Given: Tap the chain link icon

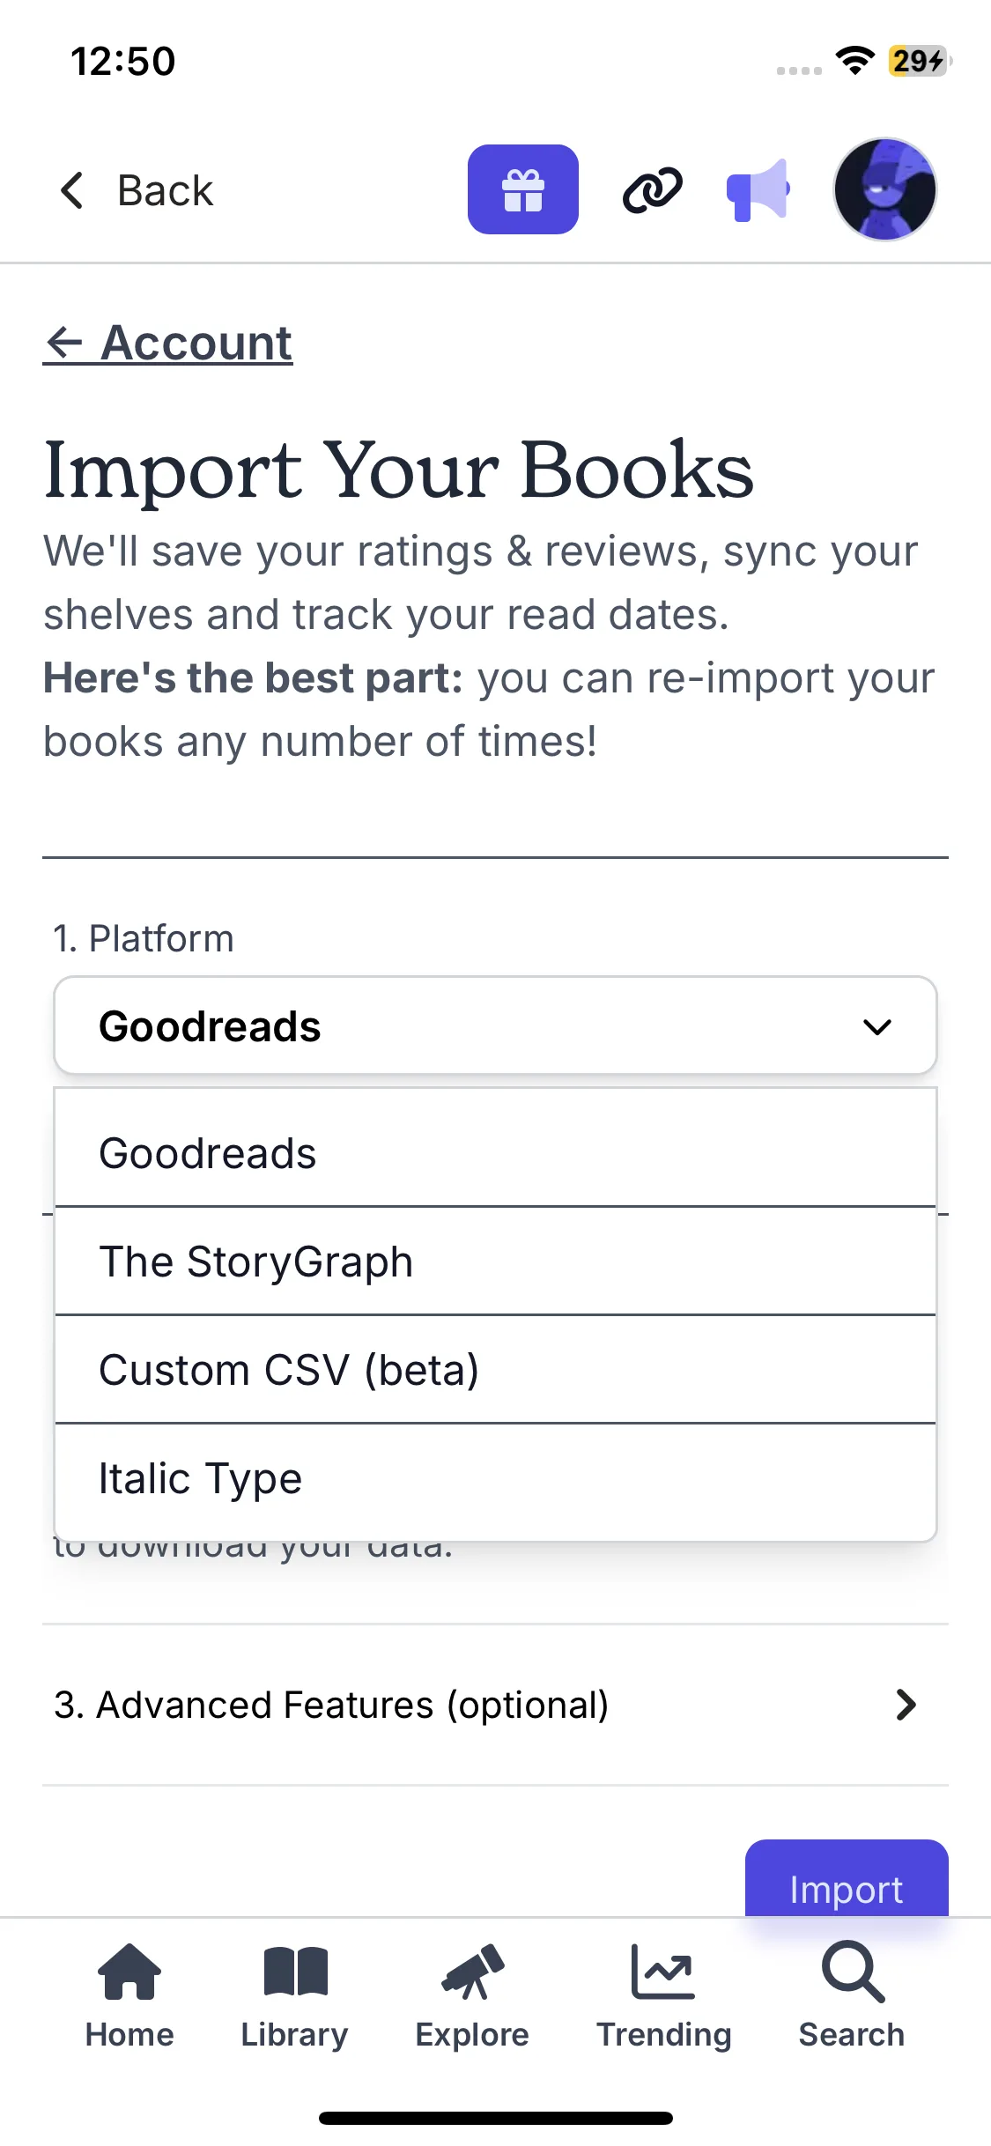Looking at the screenshot, I should click(x=652, y=189).
